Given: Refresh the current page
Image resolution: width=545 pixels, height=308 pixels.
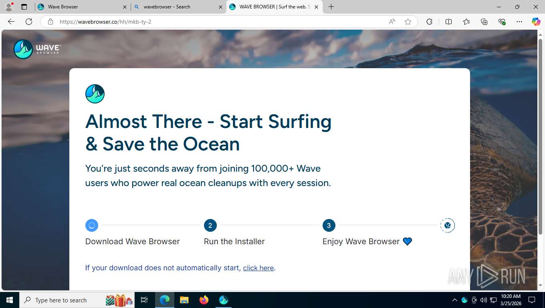Looking at the screenshot, I should [x=29, y=22].
